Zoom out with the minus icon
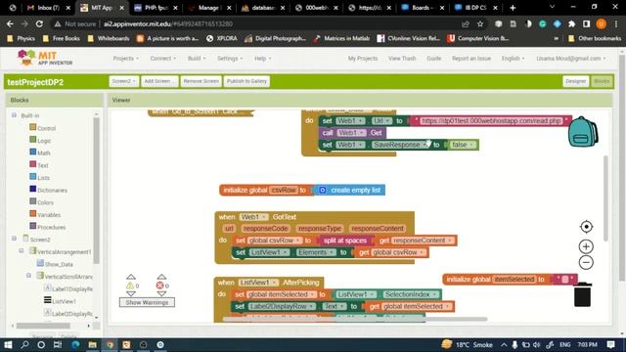Screen dimensions: 626x352 click(586, 263)
